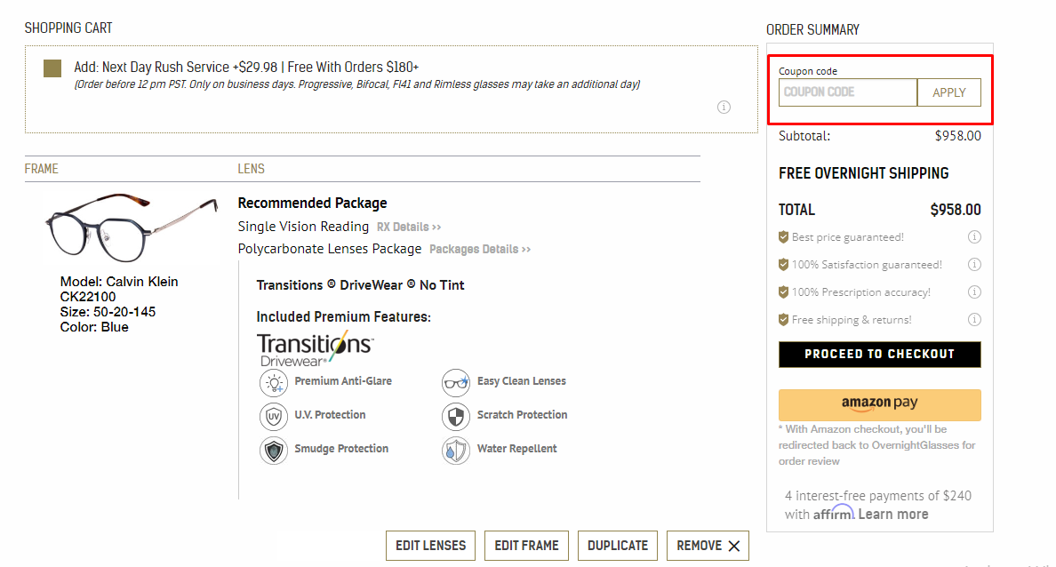
Task: Enable the Next Day Rush Service checkbox
Action: [x=52, y=68]
